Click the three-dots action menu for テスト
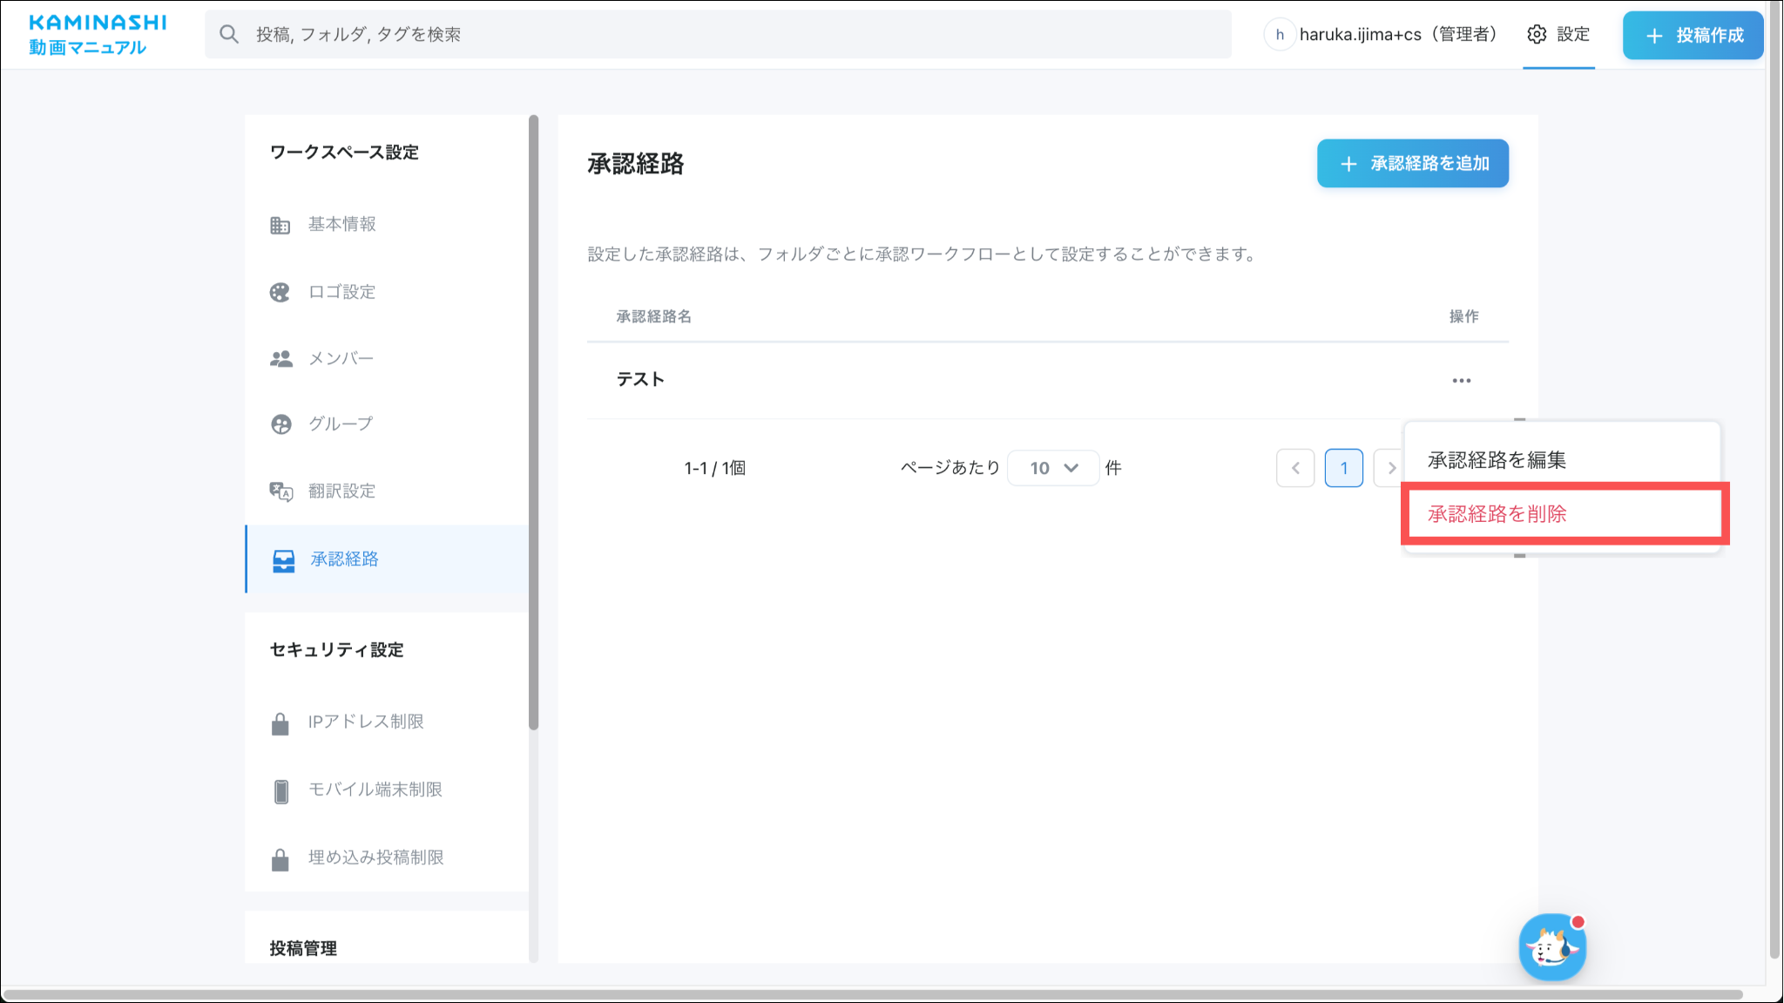The height and width of the screenshot is (1003, 1784). click(x=1461, y=381)
